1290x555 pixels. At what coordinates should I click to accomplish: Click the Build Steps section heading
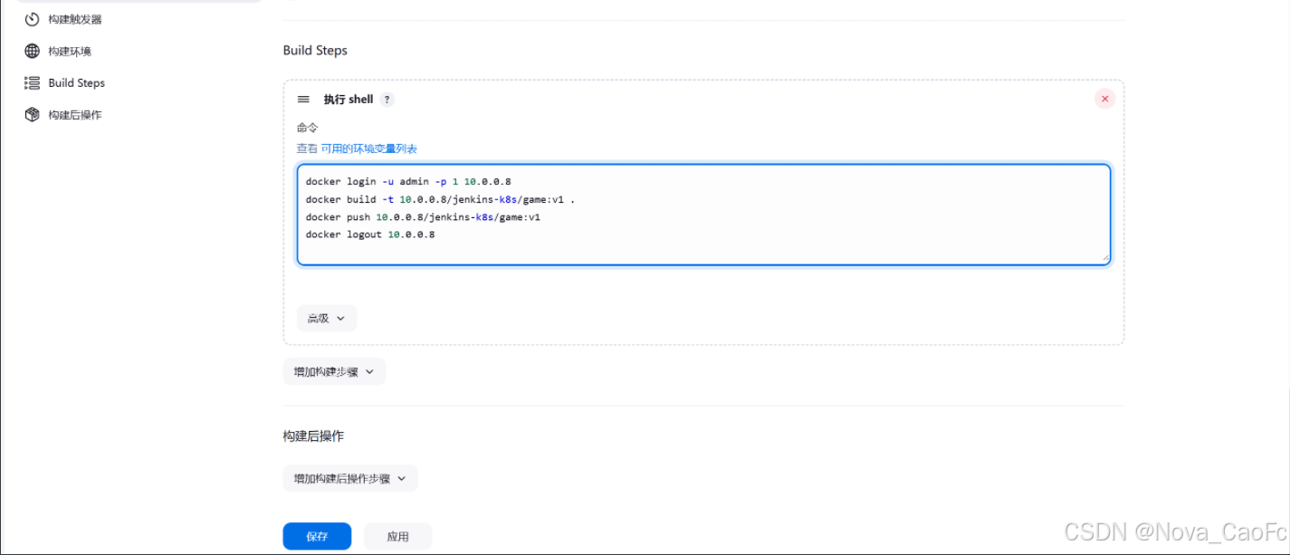click(x=315, y=50)
